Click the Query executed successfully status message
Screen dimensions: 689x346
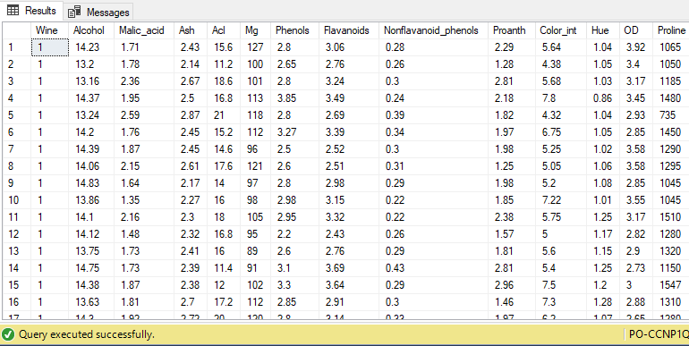87,334
